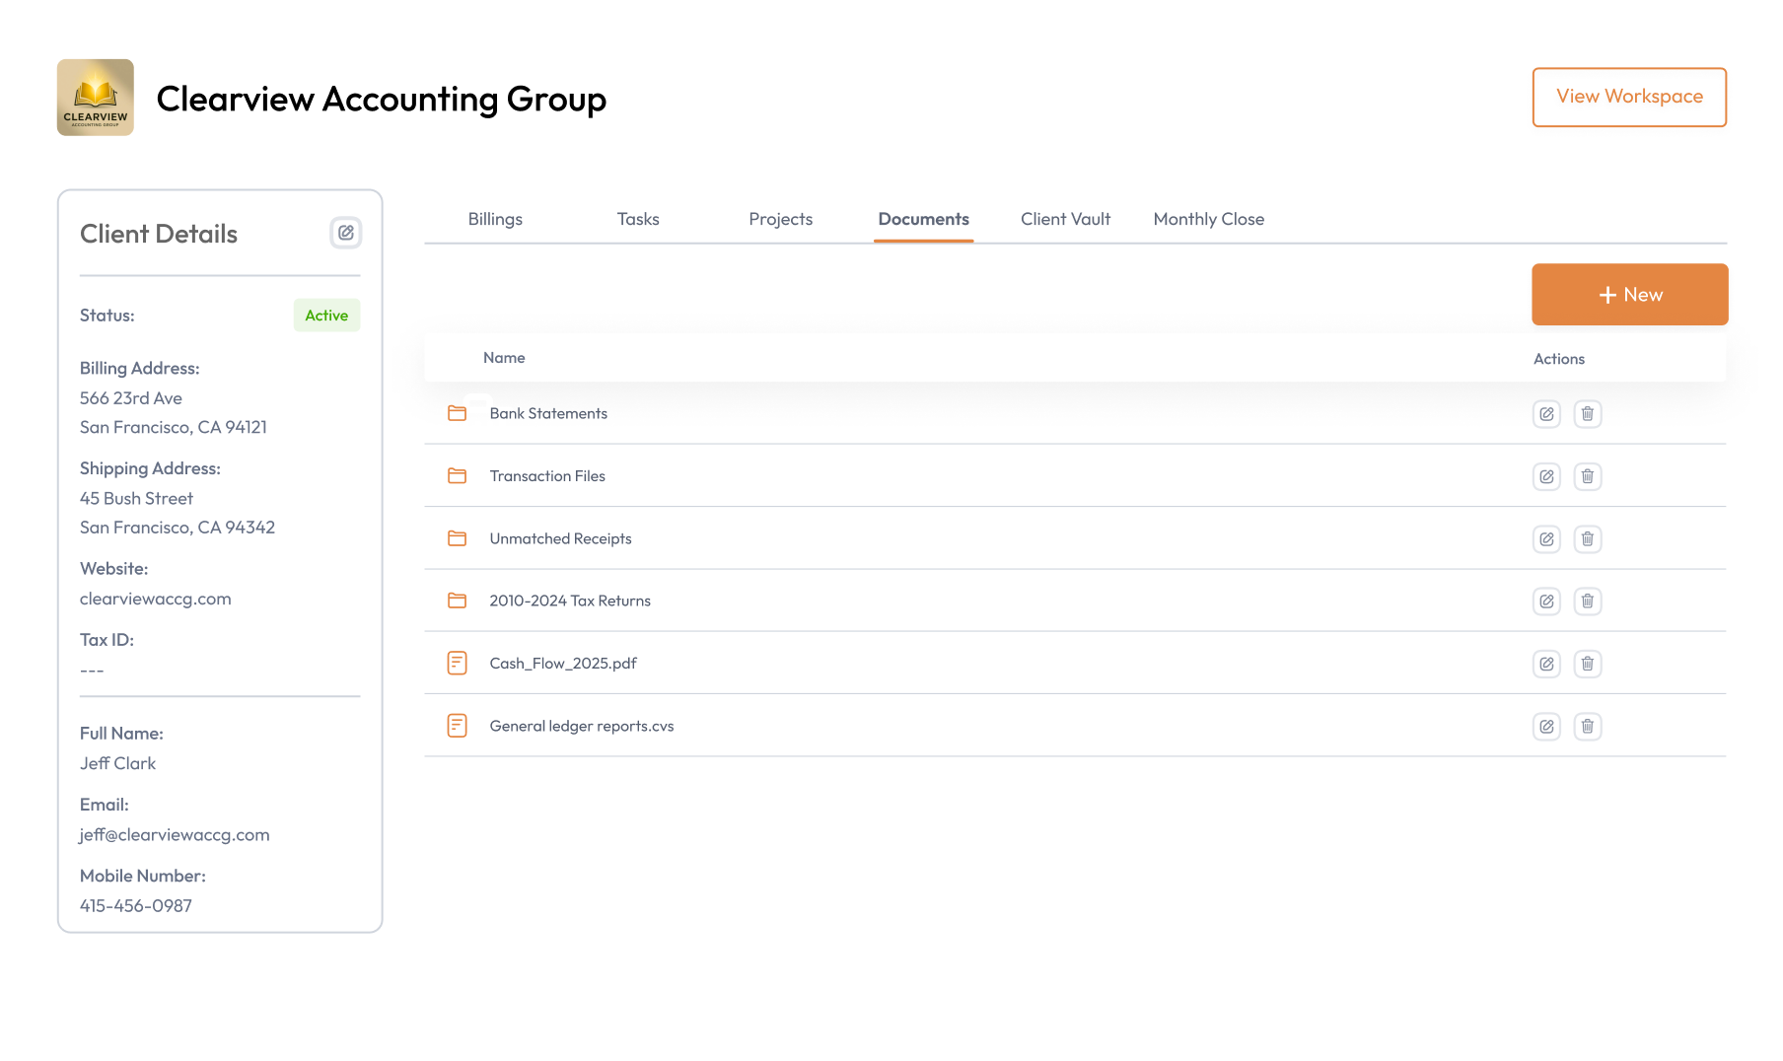Delete Cash_Flow_2025.pdf using the trash icon
Screen dimensions: 1783x1061
click(x=1588, y=664)
